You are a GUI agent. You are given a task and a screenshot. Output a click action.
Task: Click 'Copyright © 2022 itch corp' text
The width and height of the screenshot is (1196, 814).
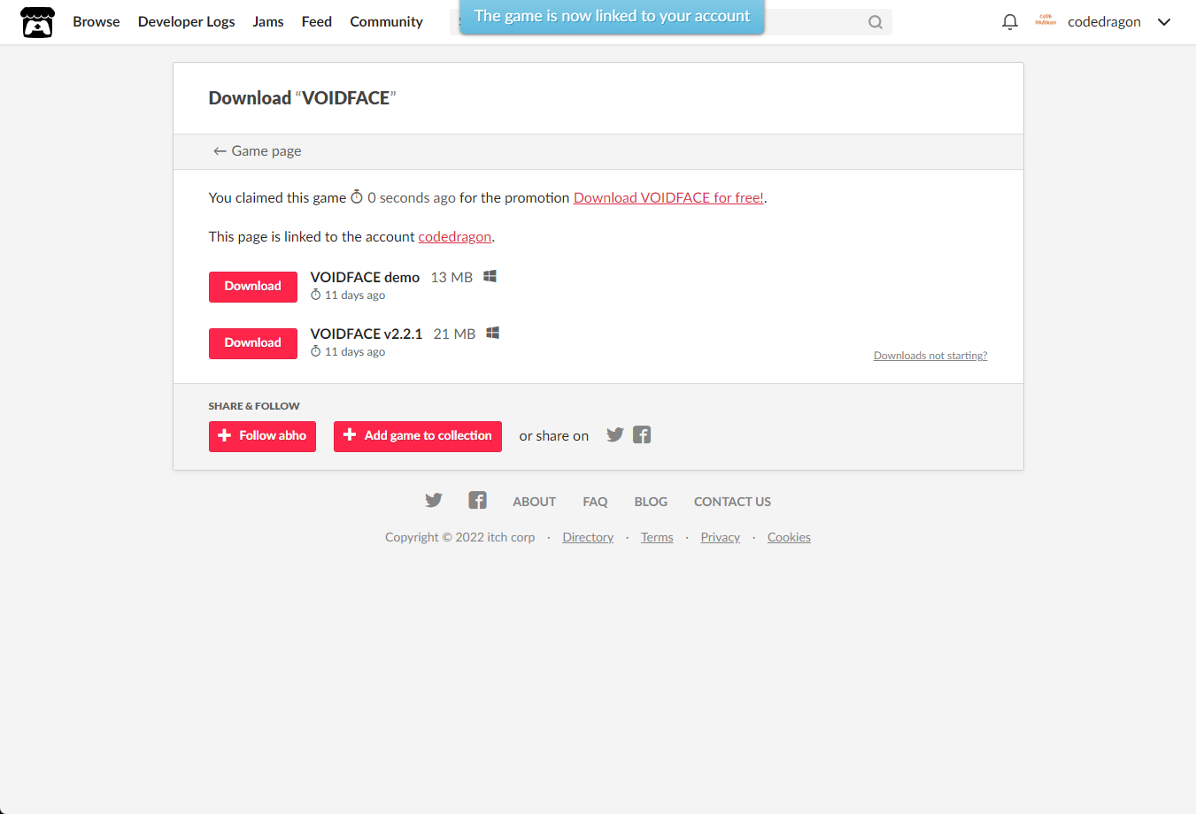click(459, 538)
